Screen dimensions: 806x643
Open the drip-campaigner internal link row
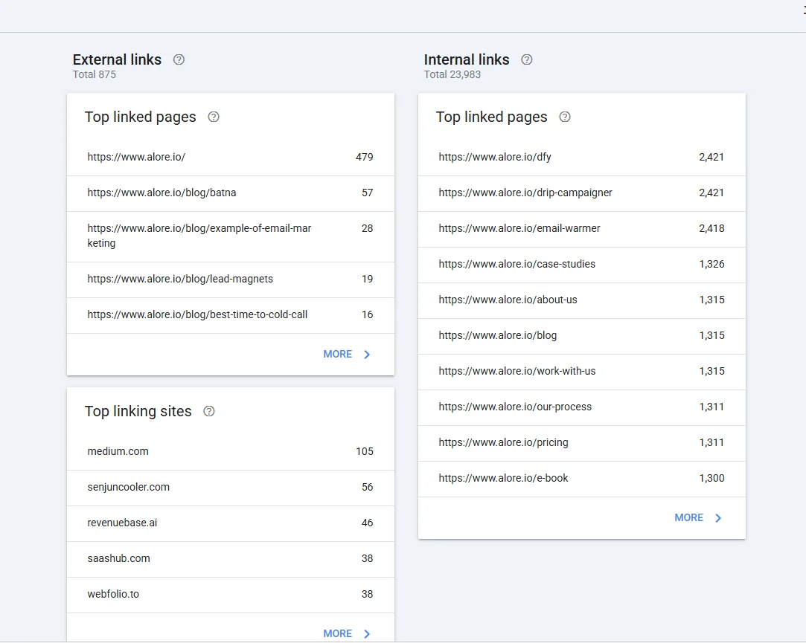582,193
